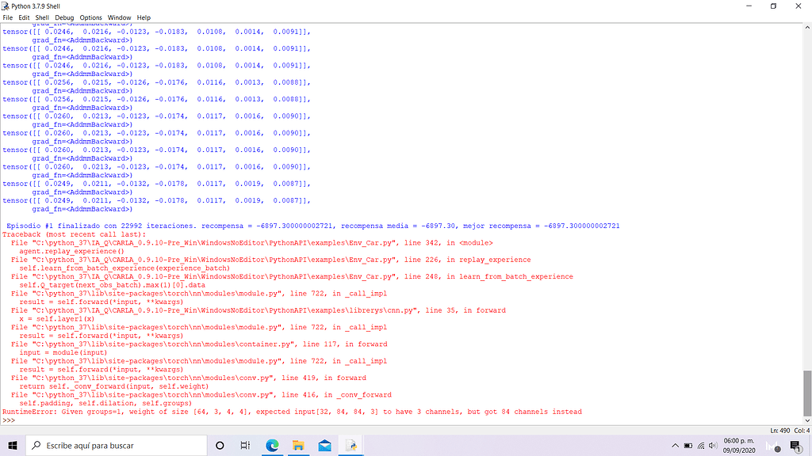Click the Cortana circle icon
812x456 pixels.
point(220,445)
